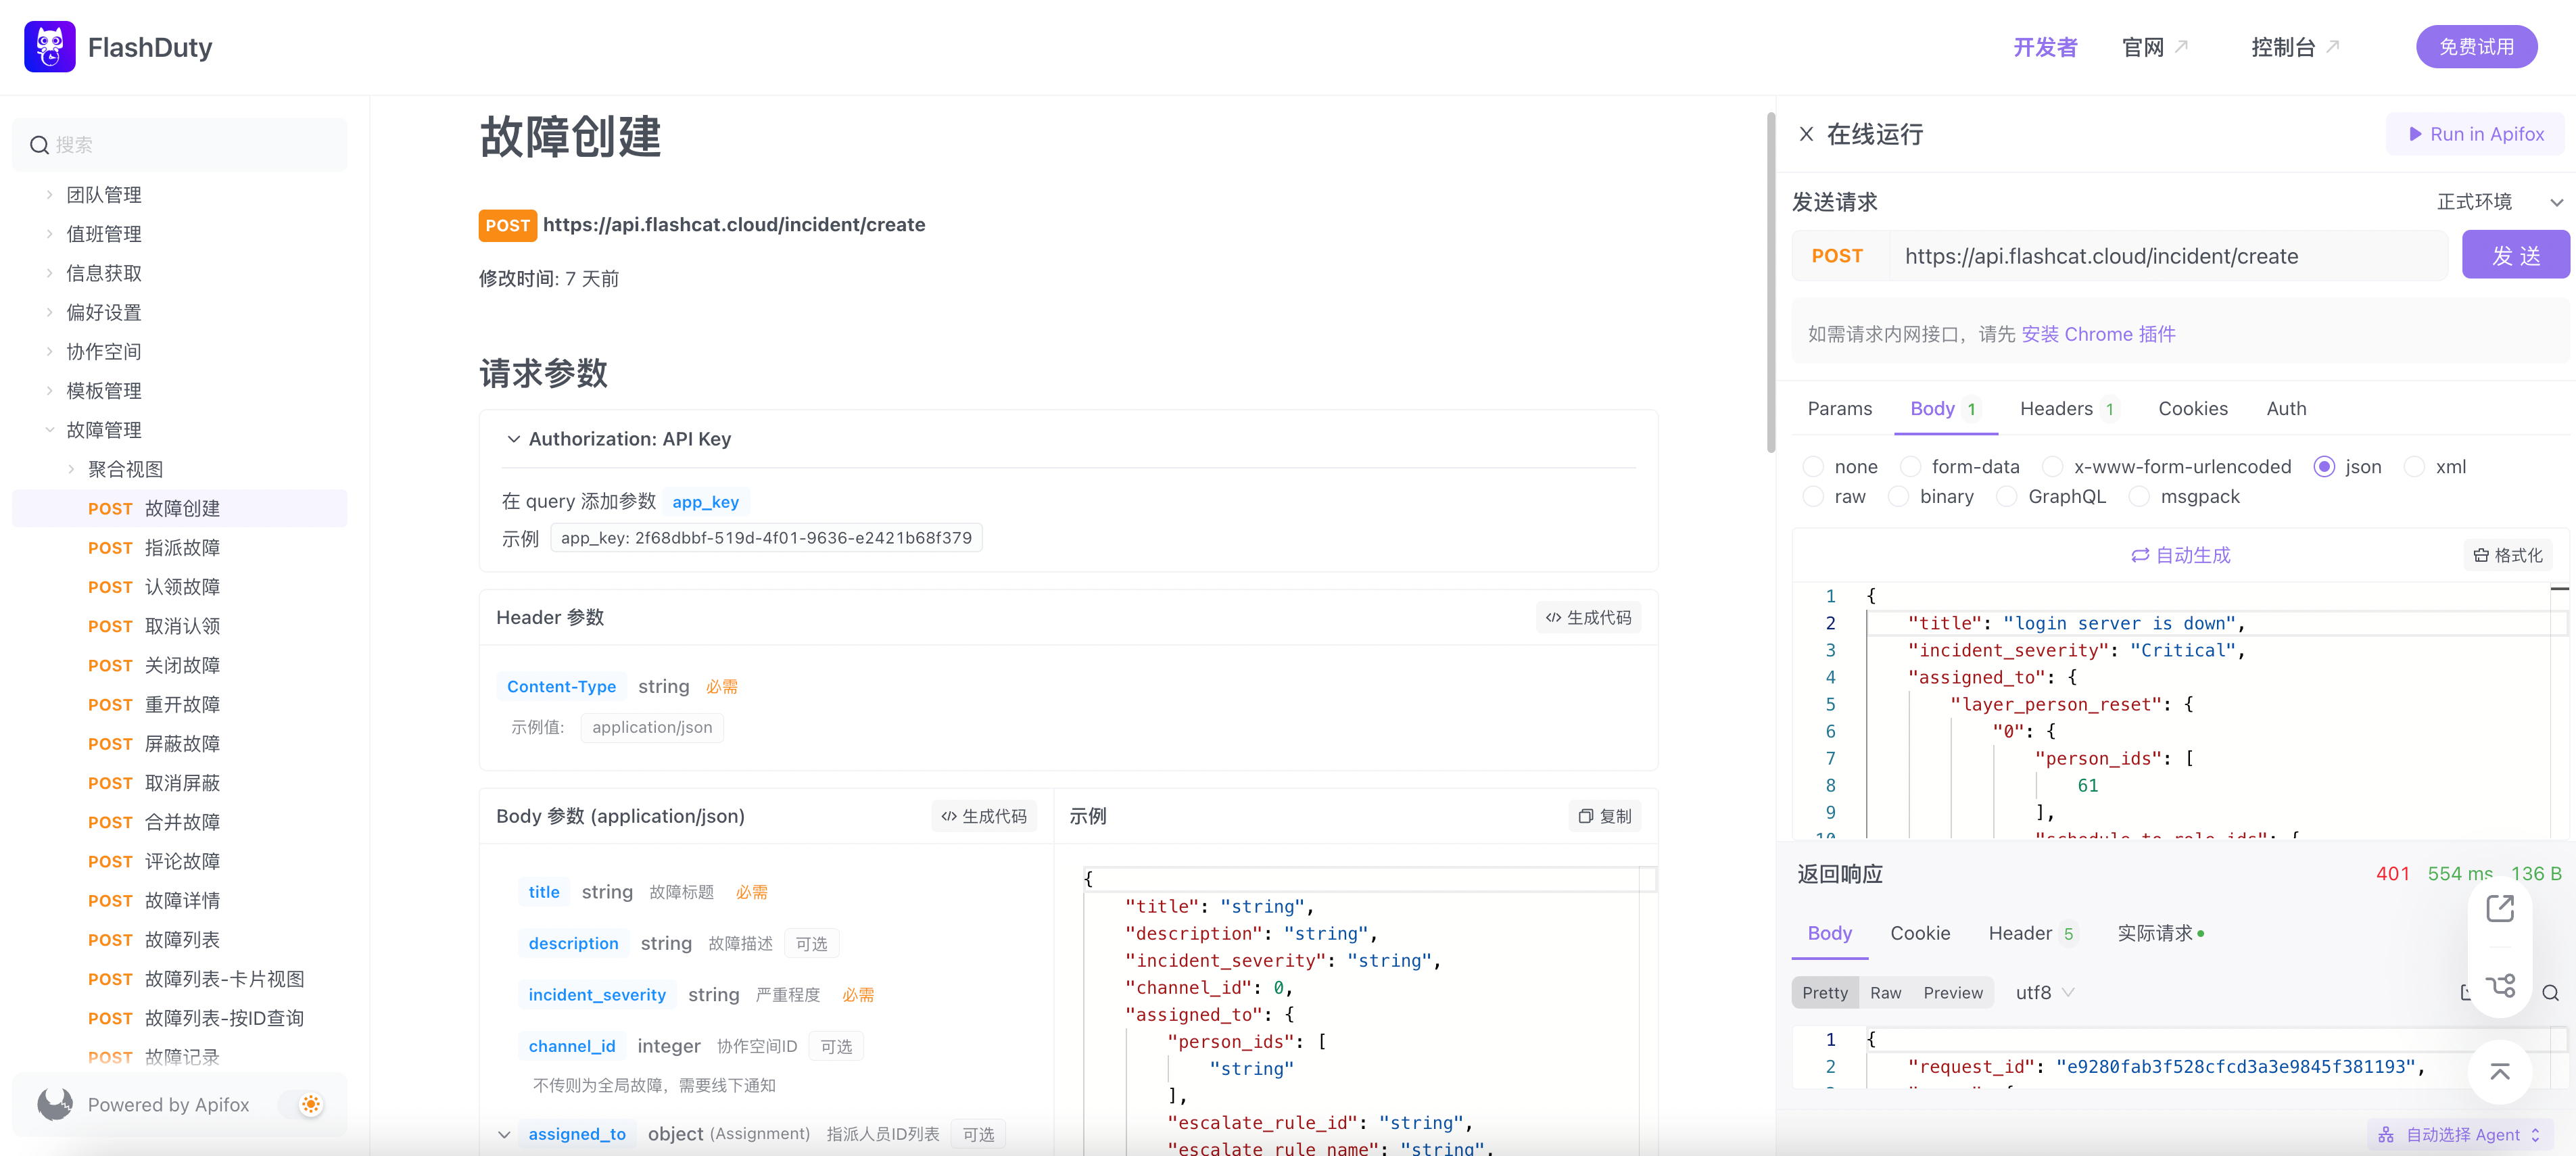Click the FlashDuty app icon top left
This screenshot has width=2576, height=1156.
click(x=49, y=45)
